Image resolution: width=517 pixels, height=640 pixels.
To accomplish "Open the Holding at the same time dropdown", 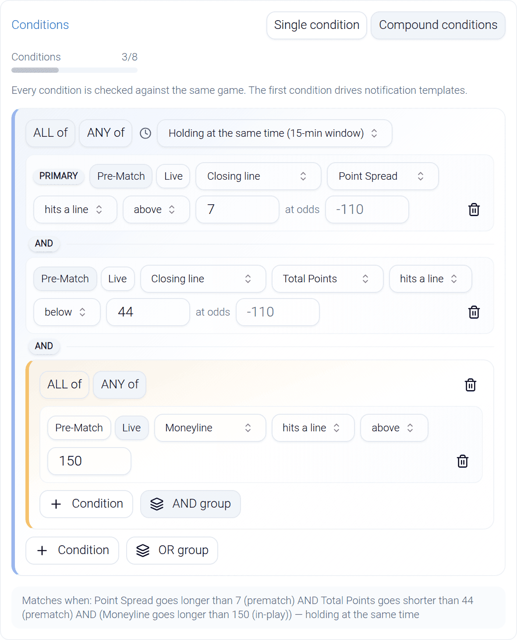I will 274,133.
